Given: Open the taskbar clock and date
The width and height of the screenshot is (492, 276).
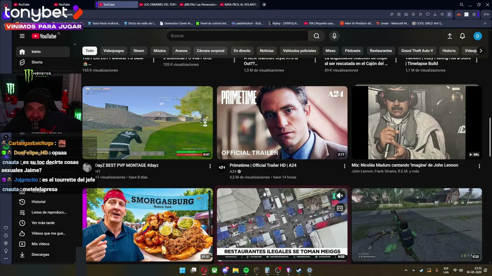Looking at the screenshot, I should point(474,270).
